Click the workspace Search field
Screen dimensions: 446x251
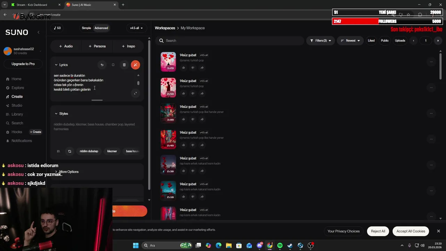[x=230, y=41]
